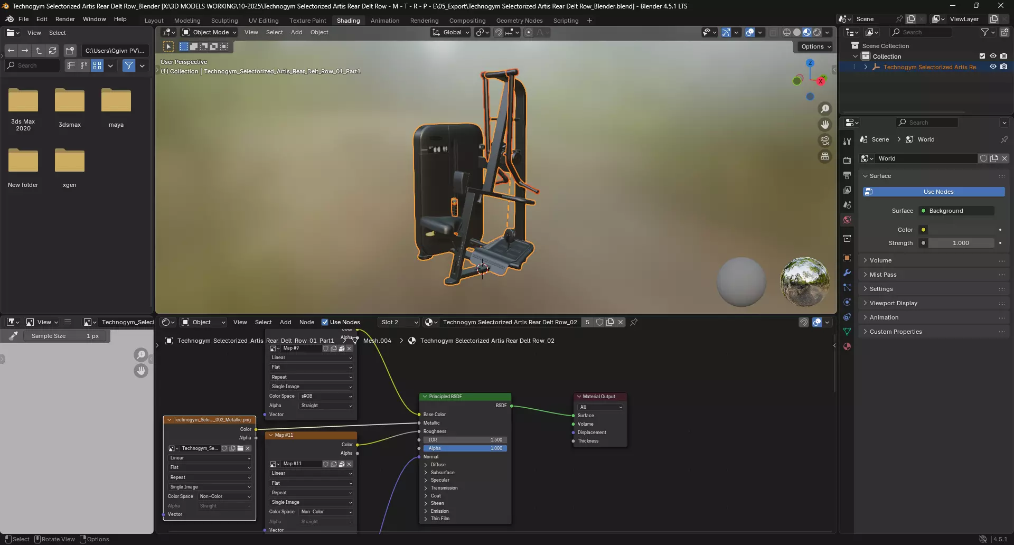Image resolution: width=1014 pixels, height=545 pixels.
Task: Switch to the Modeling workspace tab
Action: pyautogui.click(x=187, y=21)
